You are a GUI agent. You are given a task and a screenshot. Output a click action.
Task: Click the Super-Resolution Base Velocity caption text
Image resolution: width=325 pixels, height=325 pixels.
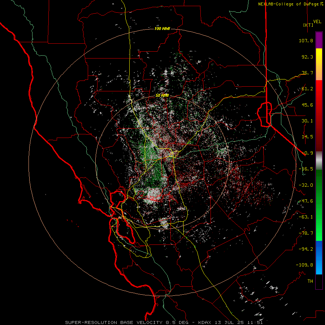tap(164, 322)
